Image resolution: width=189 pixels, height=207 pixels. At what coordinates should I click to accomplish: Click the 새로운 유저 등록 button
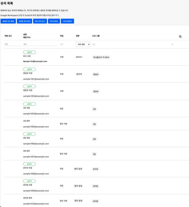8,21
